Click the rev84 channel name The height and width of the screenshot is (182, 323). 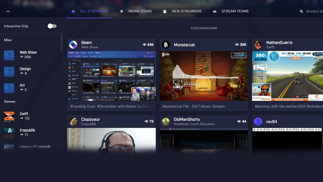272,122
